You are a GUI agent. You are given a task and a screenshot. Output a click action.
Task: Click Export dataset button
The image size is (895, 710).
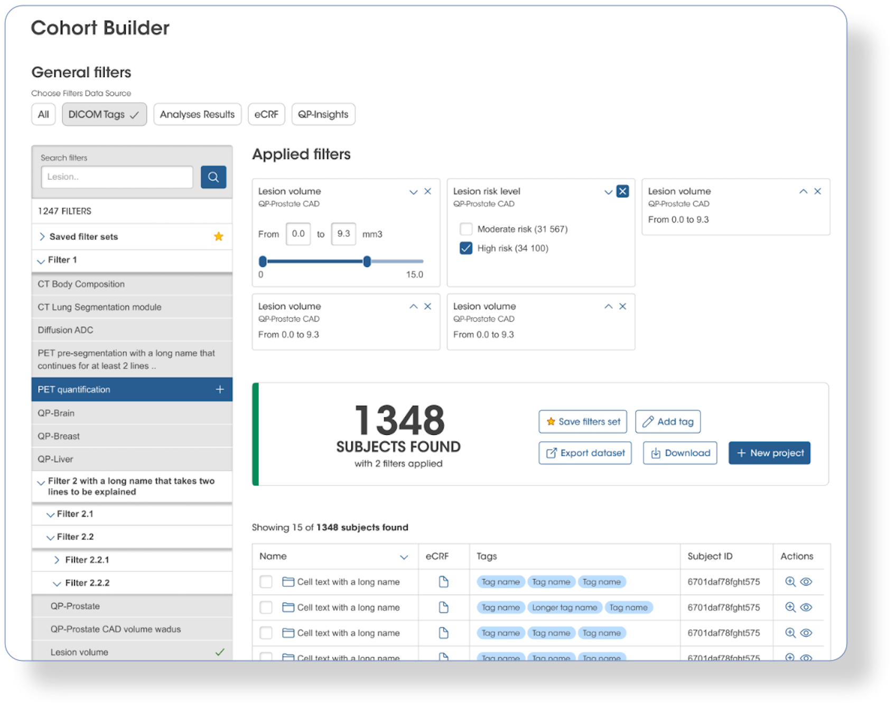coord(585,453)
